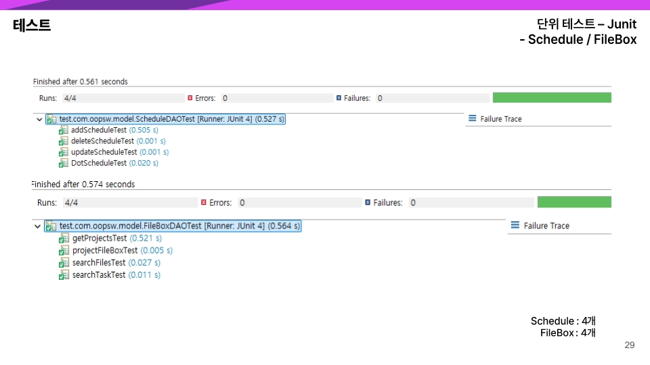Click the 'FileBox : 4개' summary text

click(567, 333)
